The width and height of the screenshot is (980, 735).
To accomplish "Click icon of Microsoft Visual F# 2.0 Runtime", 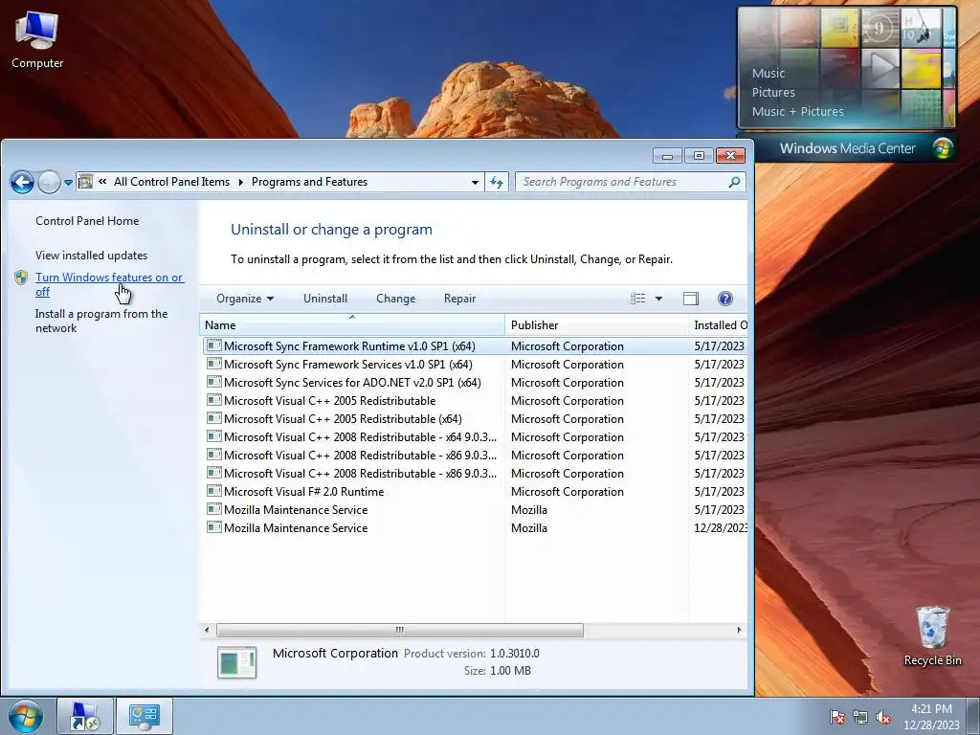I will coord(214,491).
